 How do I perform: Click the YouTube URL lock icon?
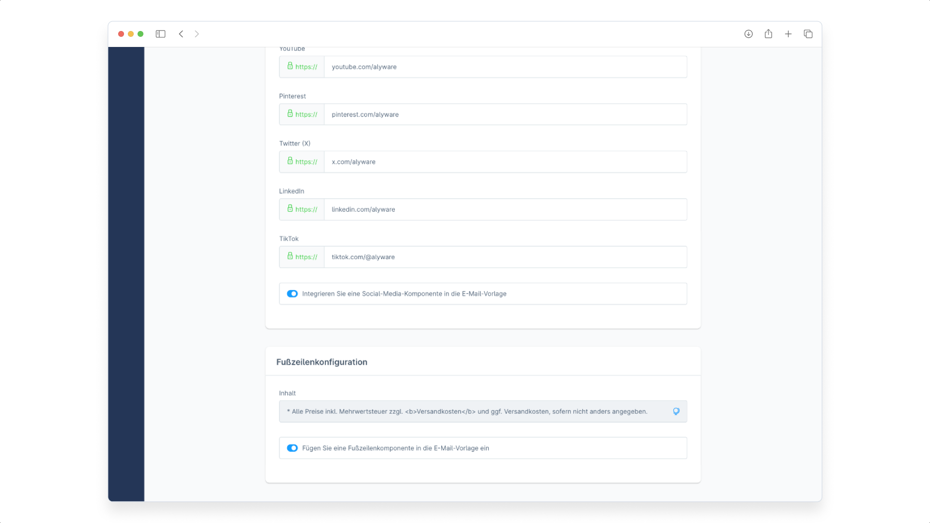290,66
